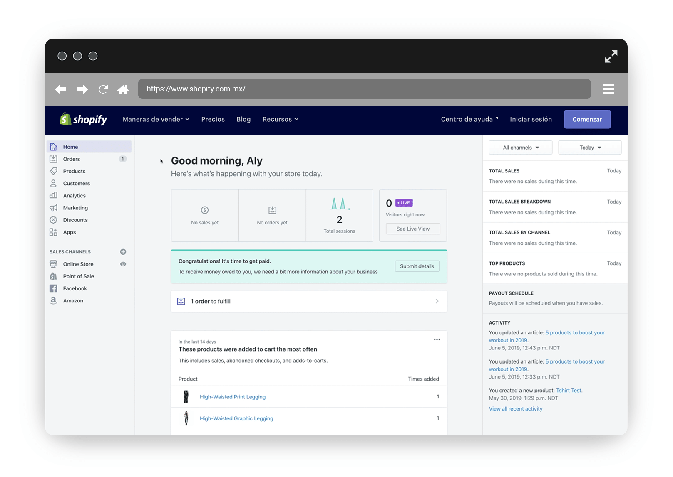Image resolution: width=673 pixels, height=477 pixels.
Task: Click the Orders inbox icon in sidebar
Action: pos(53,159)
